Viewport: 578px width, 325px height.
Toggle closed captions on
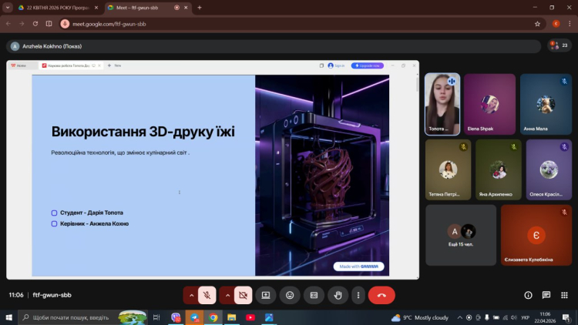click(x=314, y=295)
